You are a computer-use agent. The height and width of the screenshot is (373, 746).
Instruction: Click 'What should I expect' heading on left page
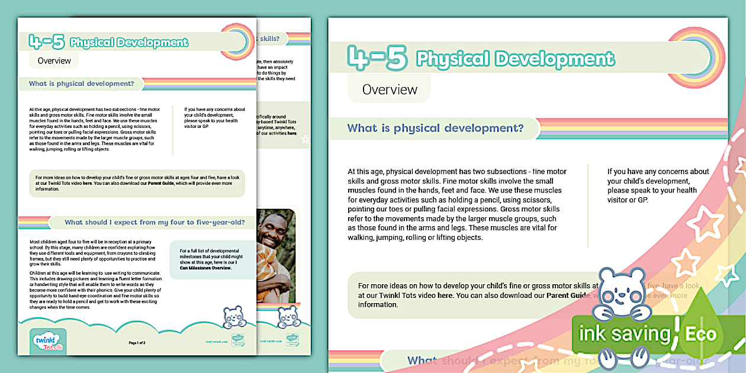tap(159, 223)
